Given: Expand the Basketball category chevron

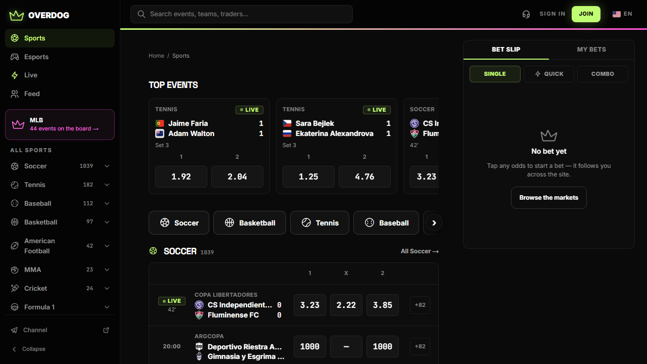Looking at the screenshot, I should (107, 222).
